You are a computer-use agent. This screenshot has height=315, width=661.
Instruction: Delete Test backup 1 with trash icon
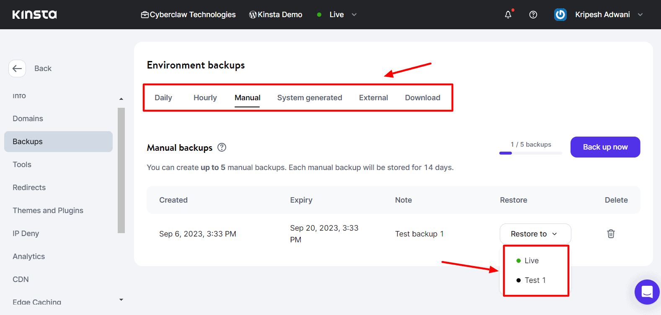(611, 234)
